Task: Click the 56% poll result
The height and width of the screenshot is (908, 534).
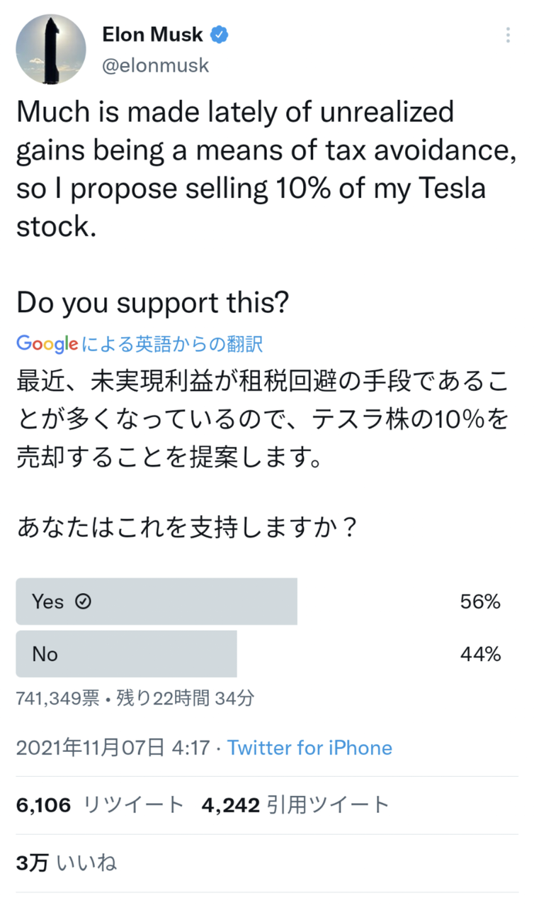Action: click(479, 602)
